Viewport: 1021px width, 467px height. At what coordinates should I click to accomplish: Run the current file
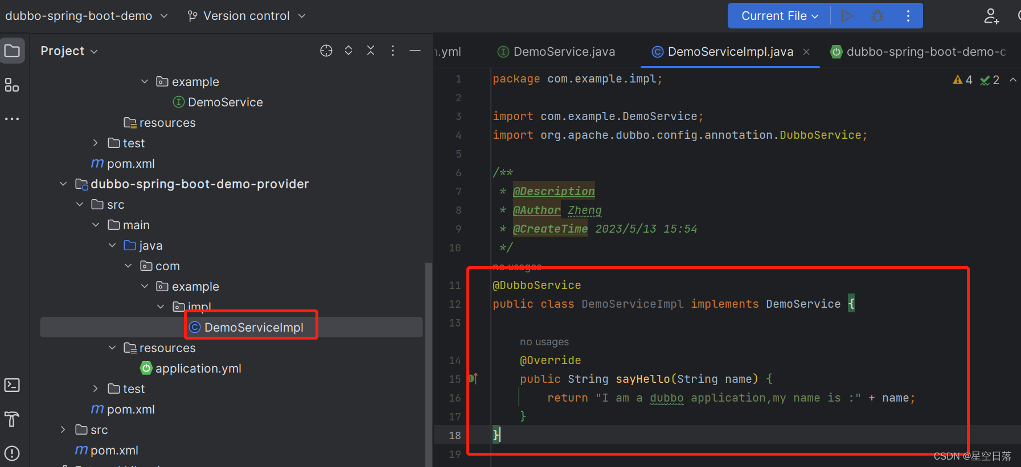tap(847, 16)
